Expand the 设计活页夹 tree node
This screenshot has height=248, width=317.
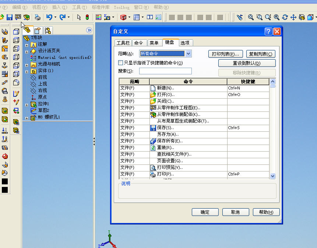click(x=27, y=52)
